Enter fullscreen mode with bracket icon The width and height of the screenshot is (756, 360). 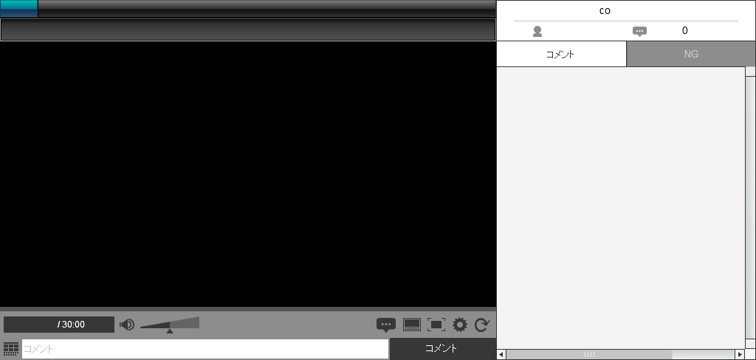click(x=436, y=325)
